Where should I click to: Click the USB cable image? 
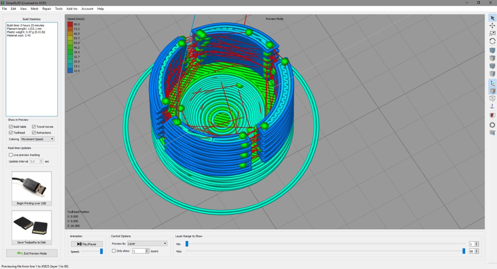pos(31,186)
